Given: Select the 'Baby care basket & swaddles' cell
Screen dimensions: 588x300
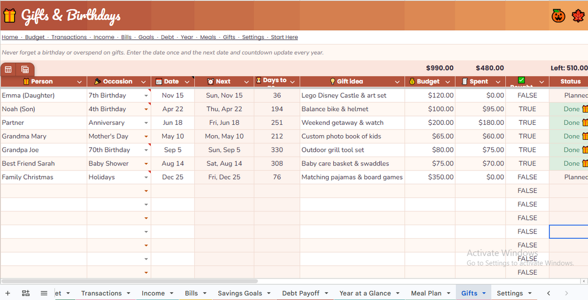Looking at the screenshot, I should coord(352,163).
